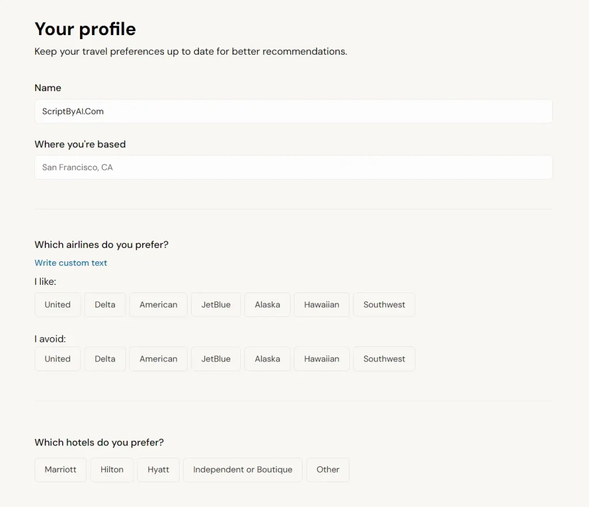Select Independent or Boutique hotels
589x507 pixels.
pos(243,470)
